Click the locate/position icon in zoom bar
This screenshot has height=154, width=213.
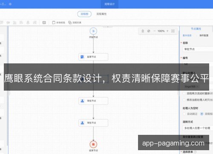143,31
